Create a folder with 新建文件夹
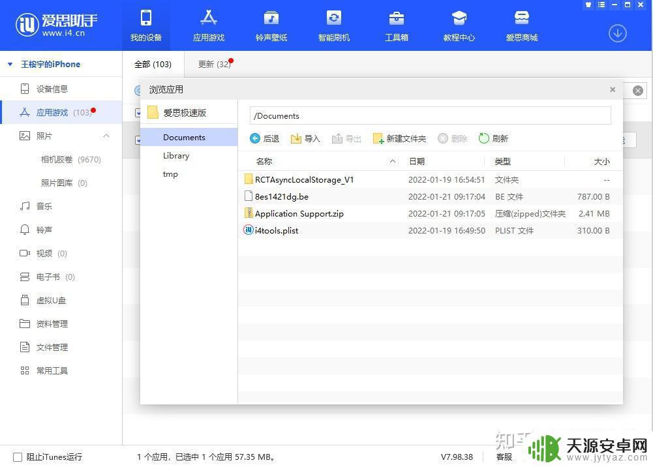 (x=399, y=139)
